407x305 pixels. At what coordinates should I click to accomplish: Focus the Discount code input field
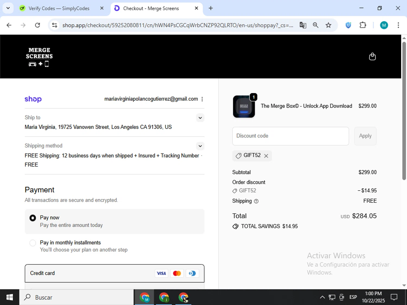point(291,136)
